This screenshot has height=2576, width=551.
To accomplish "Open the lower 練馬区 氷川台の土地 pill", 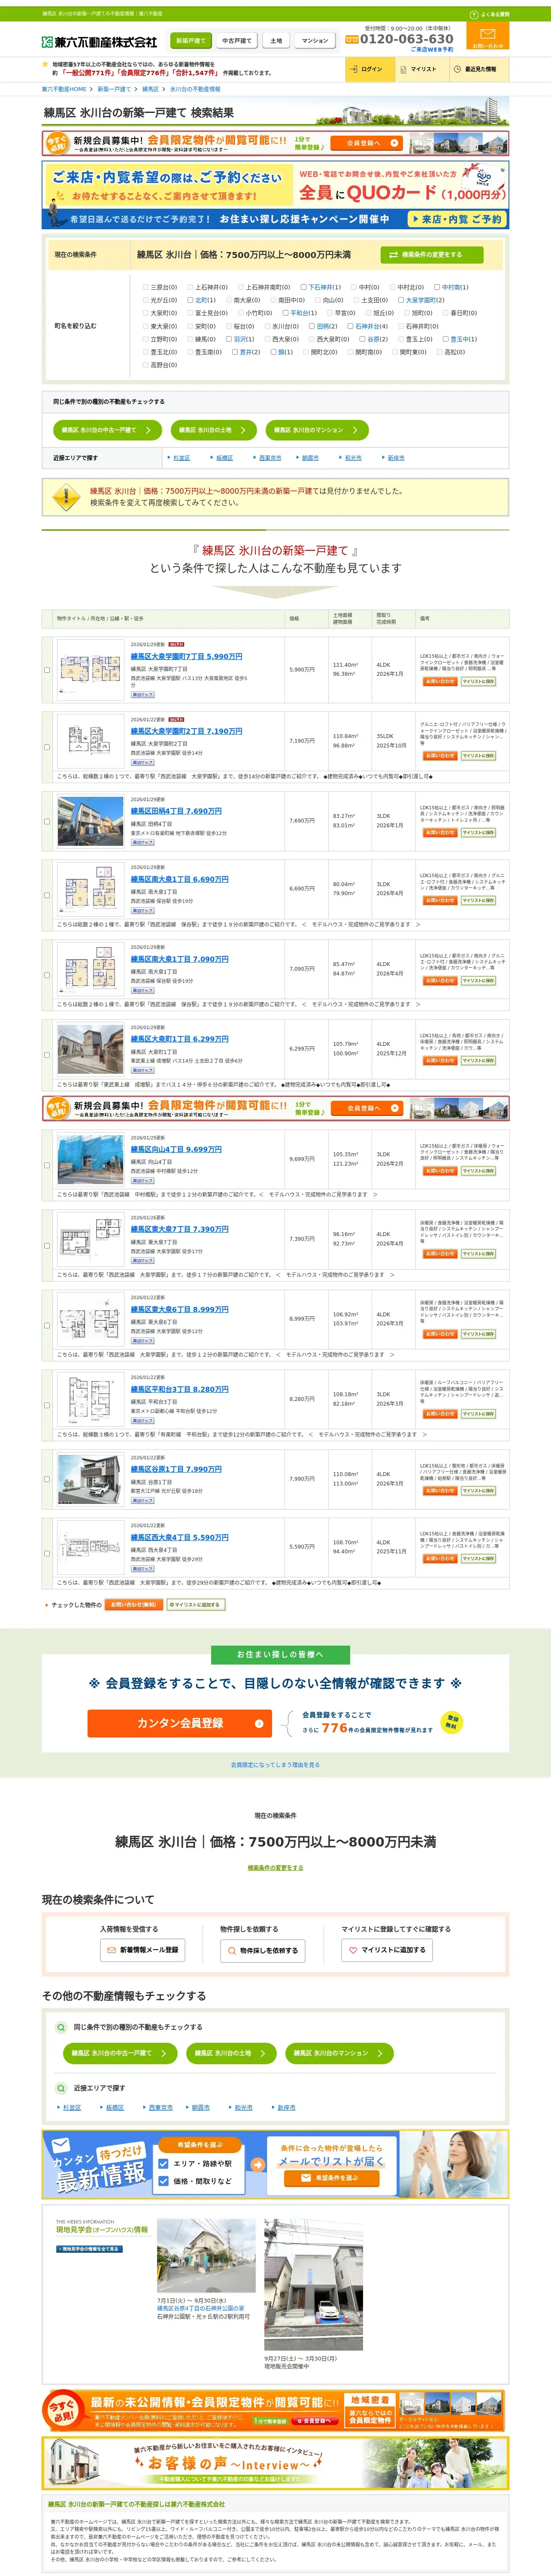I will click(x=231, y=2053).
